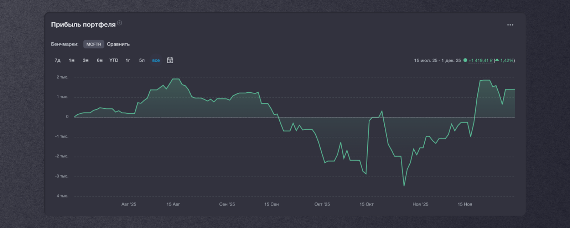Click the chart's lowest dip before Ноя '25
Viewport: 570px width, 228px height.
click(404, 185)
